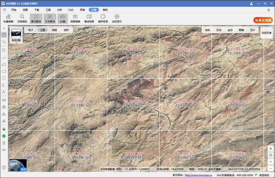Image resolution: width=275 pixels, height=178 pixels.
Task: Open the 地图策略 map strategy tool
Action: click(75, 19)
